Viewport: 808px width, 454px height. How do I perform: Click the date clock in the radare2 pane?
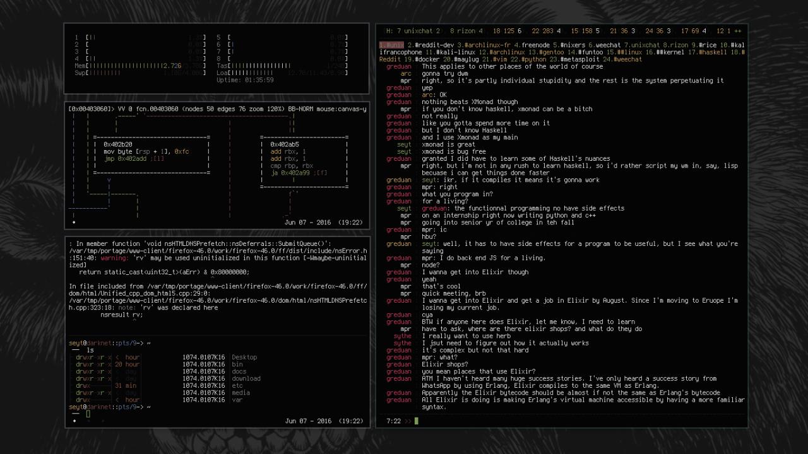[324, 223]
